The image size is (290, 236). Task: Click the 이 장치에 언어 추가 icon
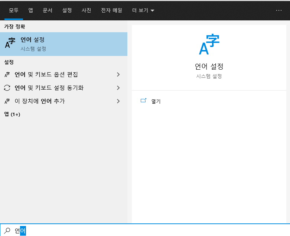coord(7,101)
